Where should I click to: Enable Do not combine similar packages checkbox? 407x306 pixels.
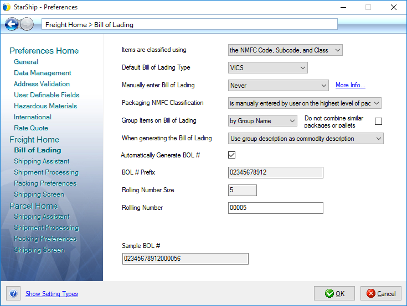pos(378,121)
